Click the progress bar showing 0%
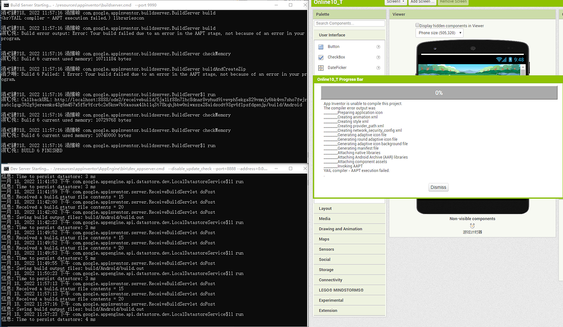563x327 pixels. pos(438,92)
